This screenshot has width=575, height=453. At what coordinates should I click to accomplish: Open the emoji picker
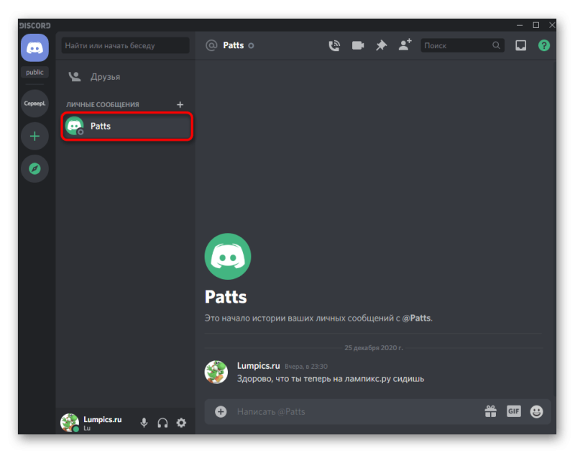point(536,411)
